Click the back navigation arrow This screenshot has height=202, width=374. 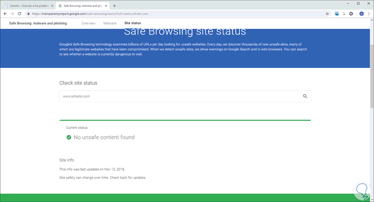pos(5,14)
